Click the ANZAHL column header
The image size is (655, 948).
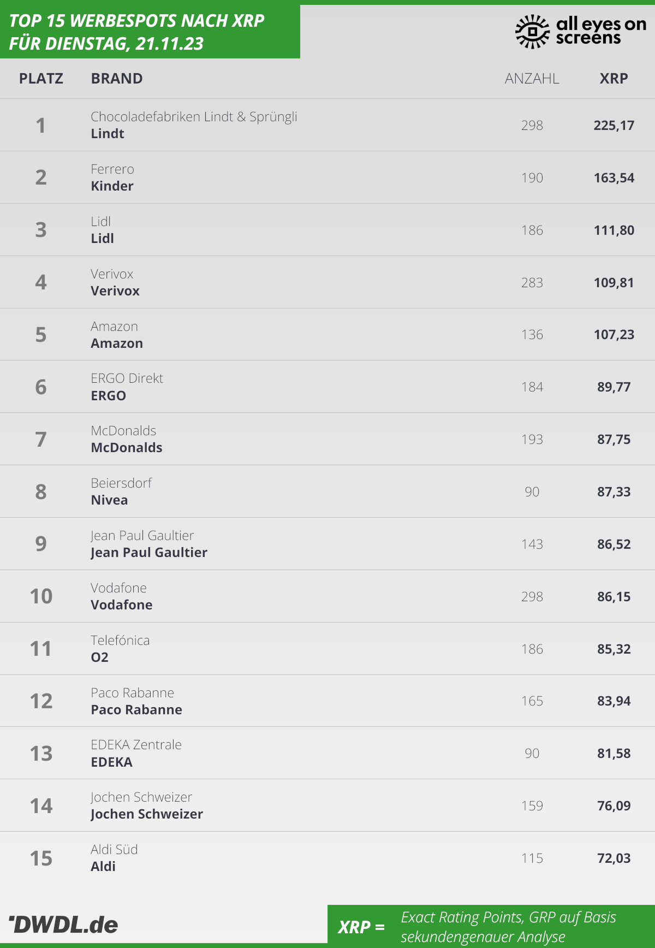pyautogui.click(x=532, y=79)
